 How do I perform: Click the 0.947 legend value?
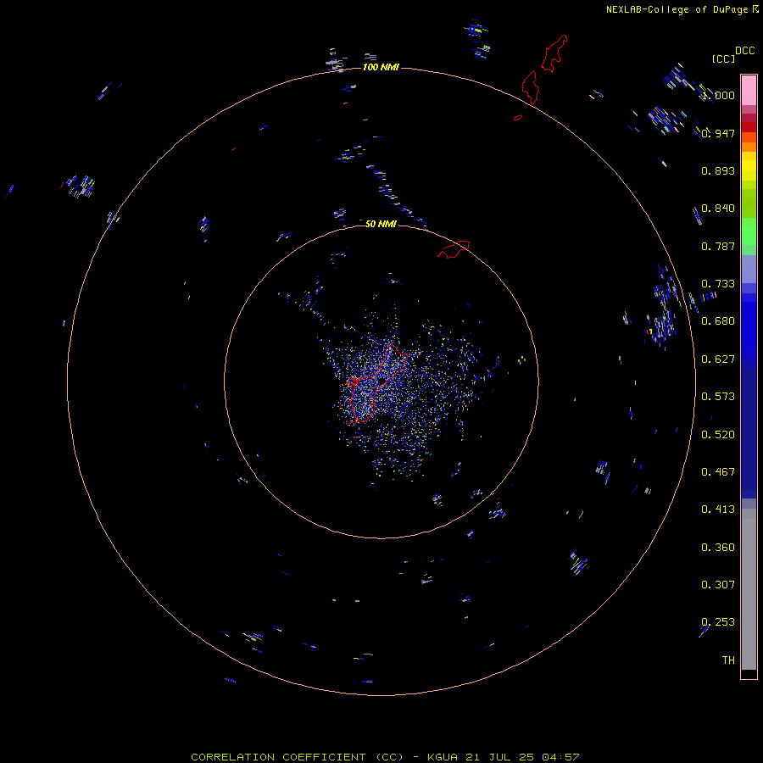click(x=718, y=133)
